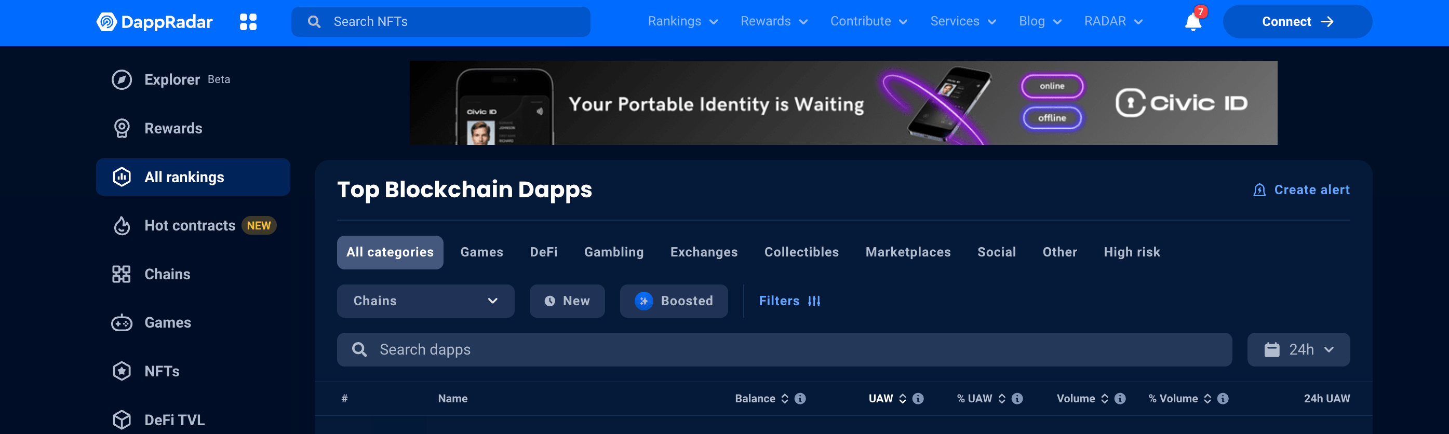Click the Rewards medal icon in sidebar
Viewport: 1449px width, 434px height.
tap(122, 128)
